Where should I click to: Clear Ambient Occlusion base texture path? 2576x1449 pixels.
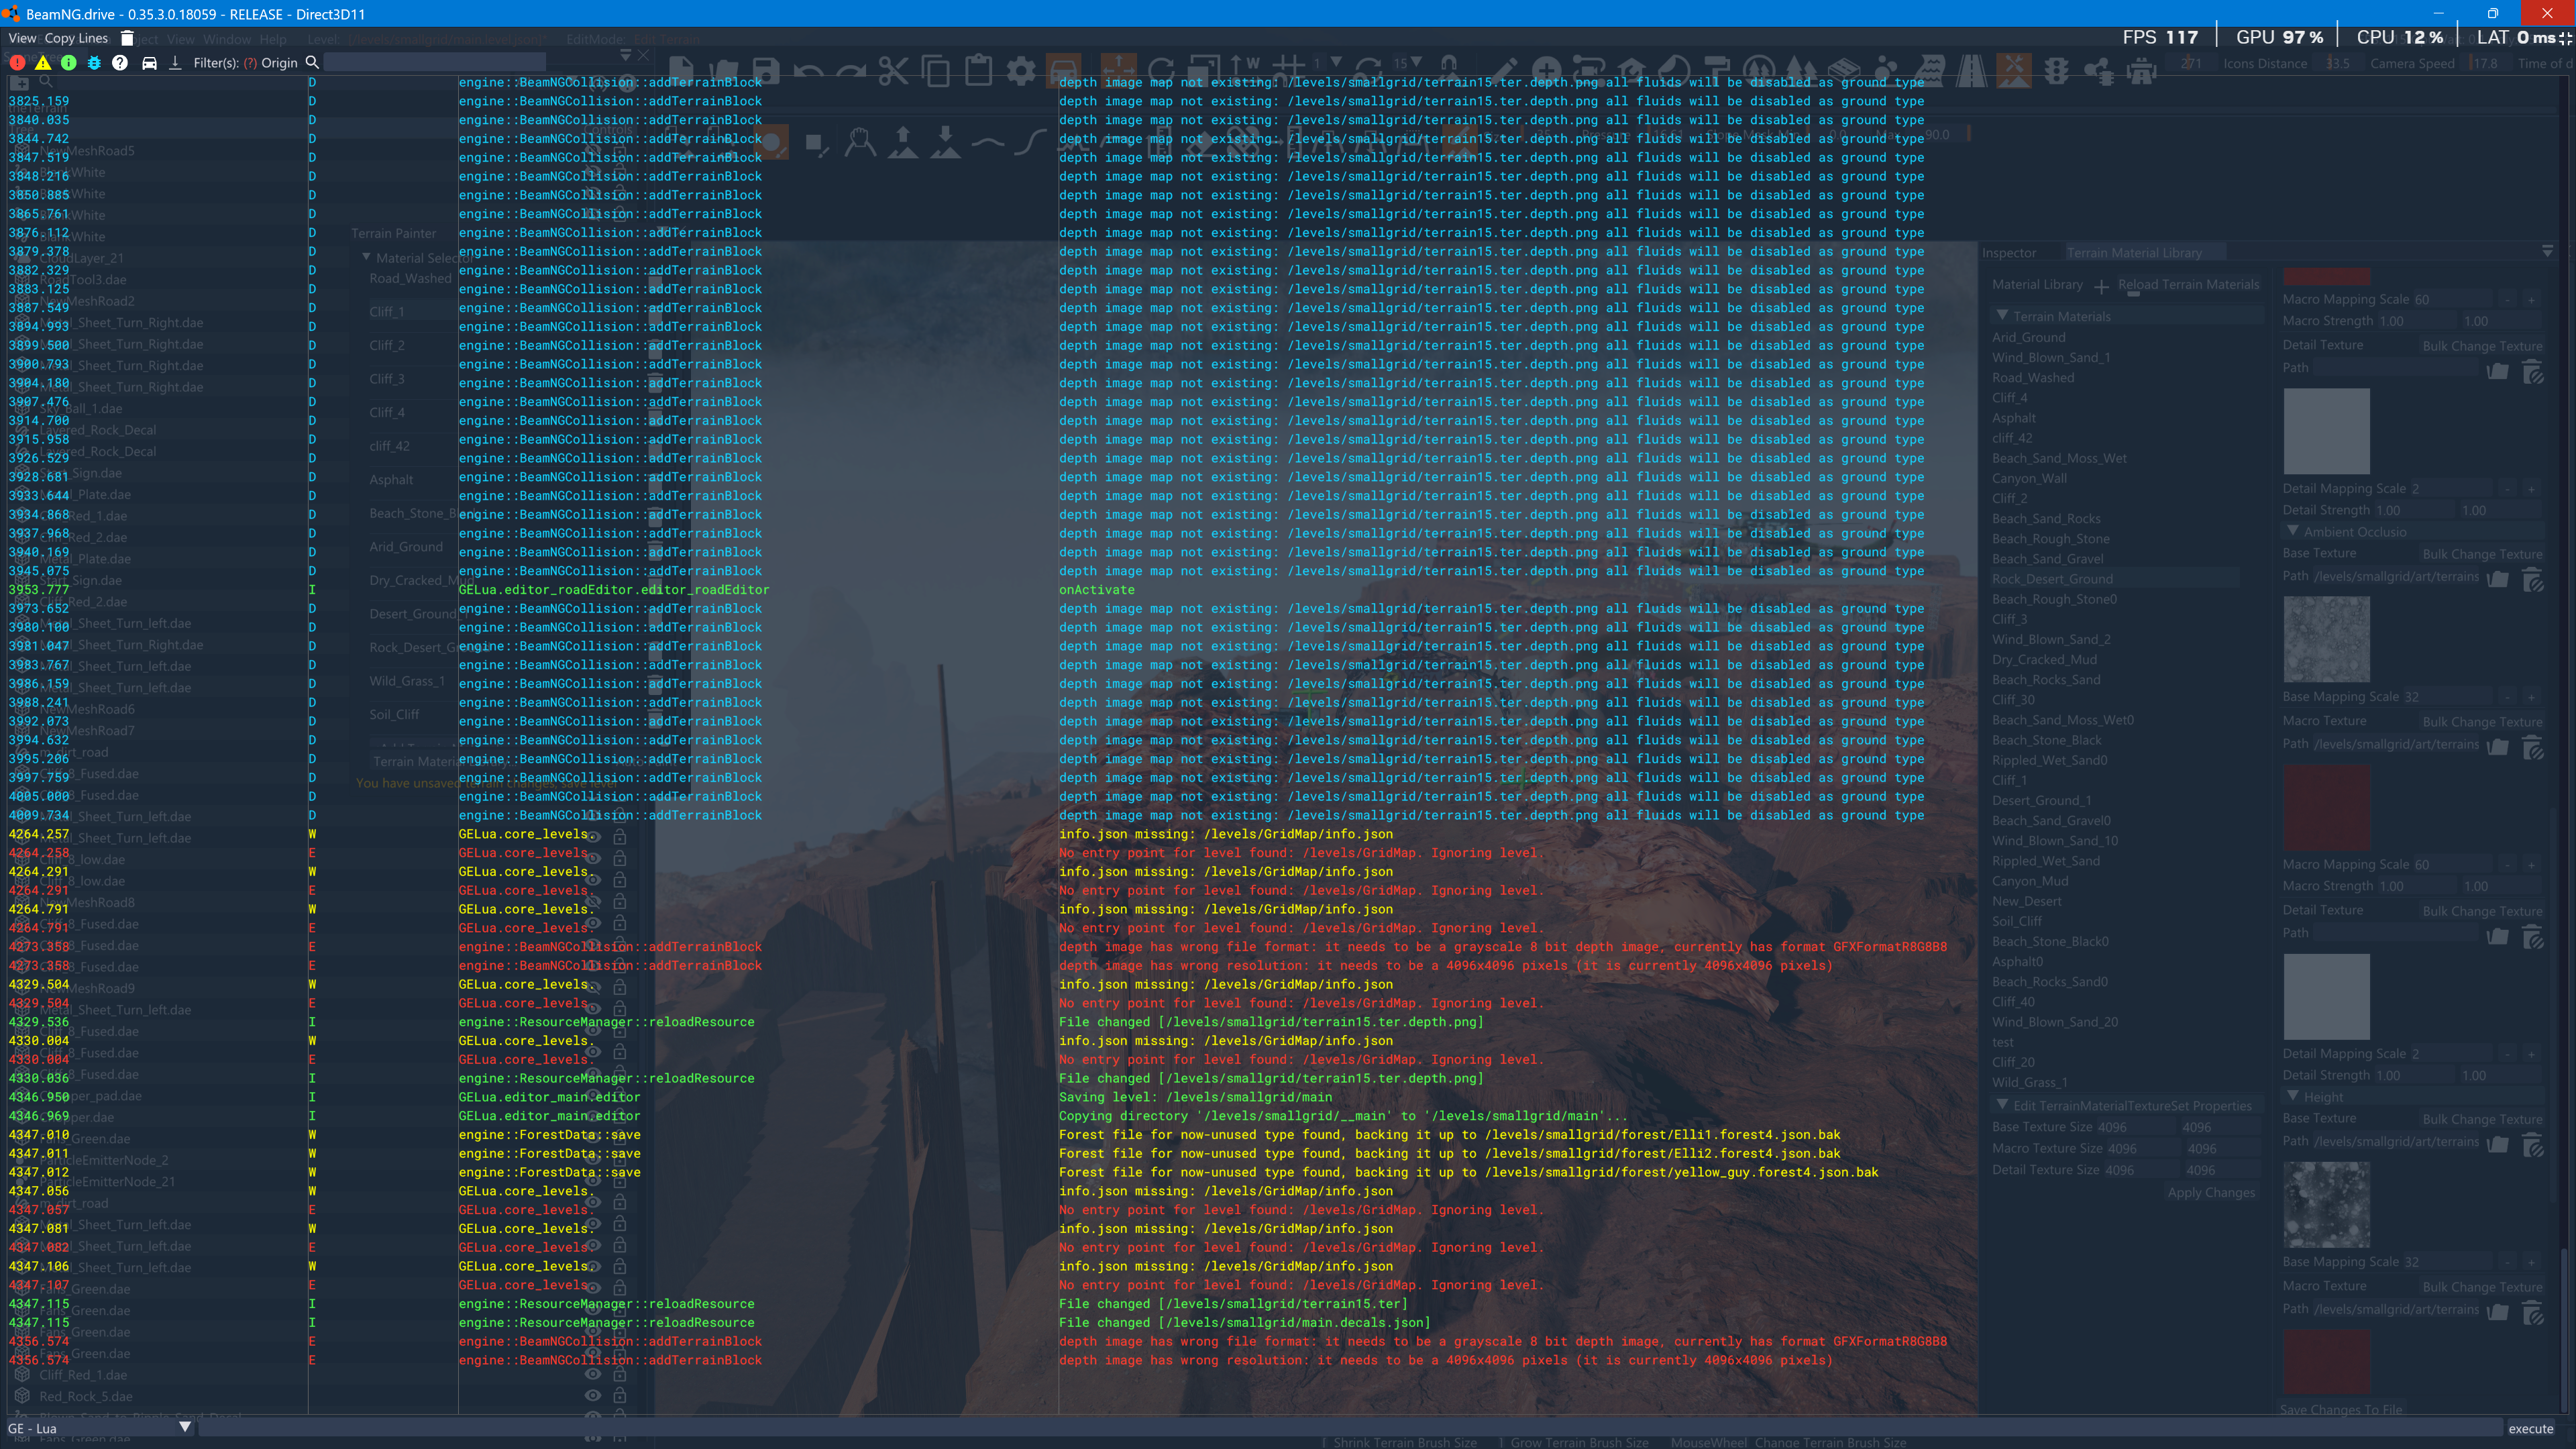point(2533,579)
